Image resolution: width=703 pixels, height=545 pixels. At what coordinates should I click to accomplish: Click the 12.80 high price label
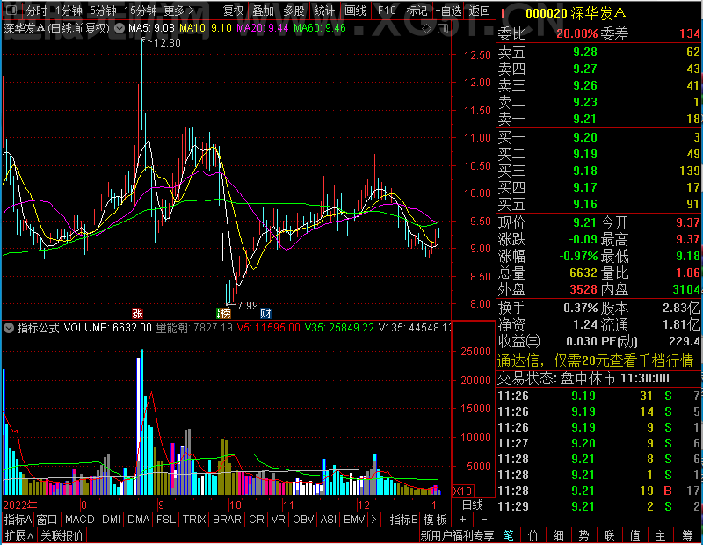[x=167, y=43]
